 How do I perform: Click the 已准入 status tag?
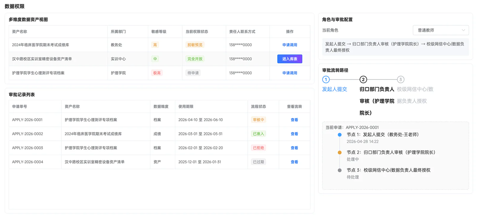[x=258, y=134]
